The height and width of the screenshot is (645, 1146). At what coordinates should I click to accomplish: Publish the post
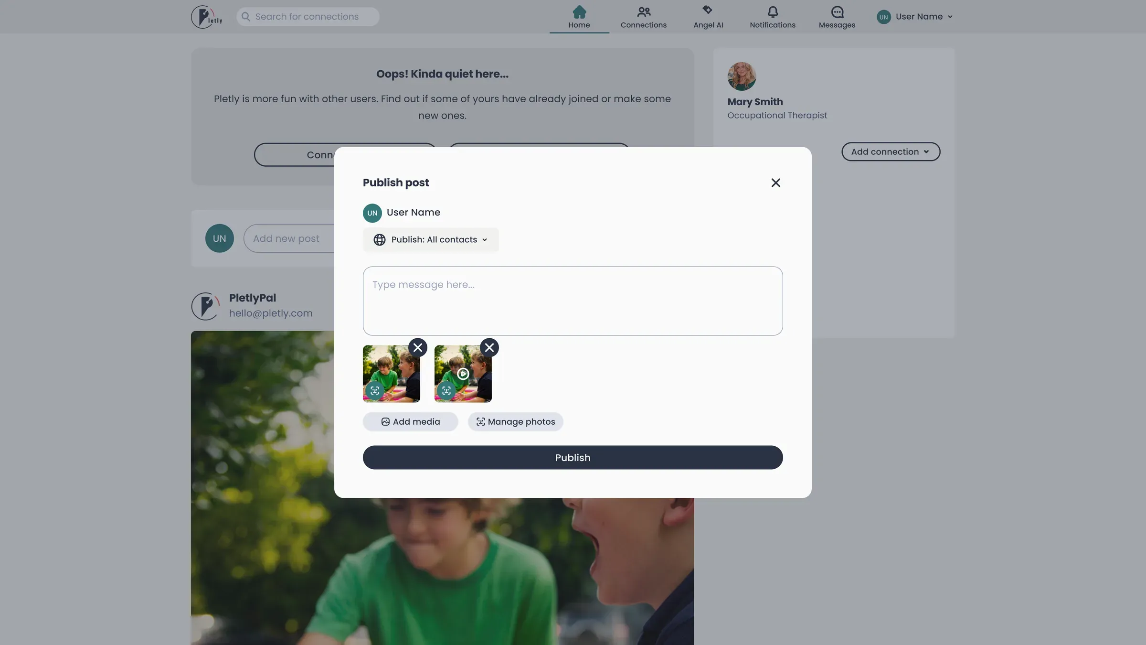coord(573,458)
